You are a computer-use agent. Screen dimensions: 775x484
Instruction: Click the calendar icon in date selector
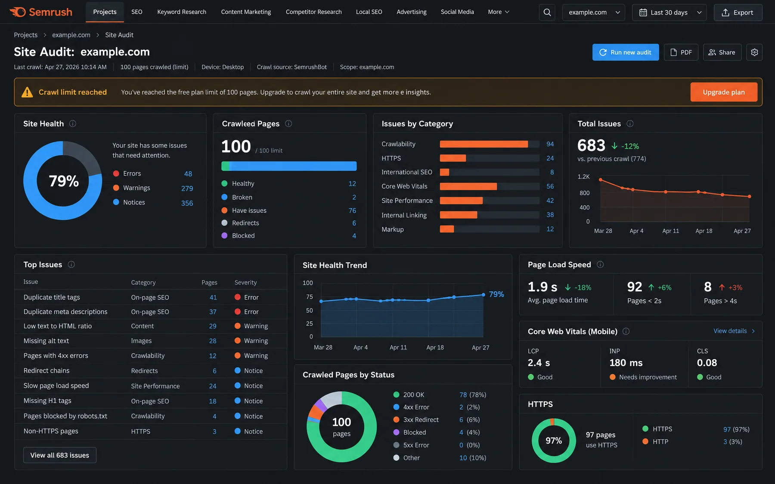(643, 12)
